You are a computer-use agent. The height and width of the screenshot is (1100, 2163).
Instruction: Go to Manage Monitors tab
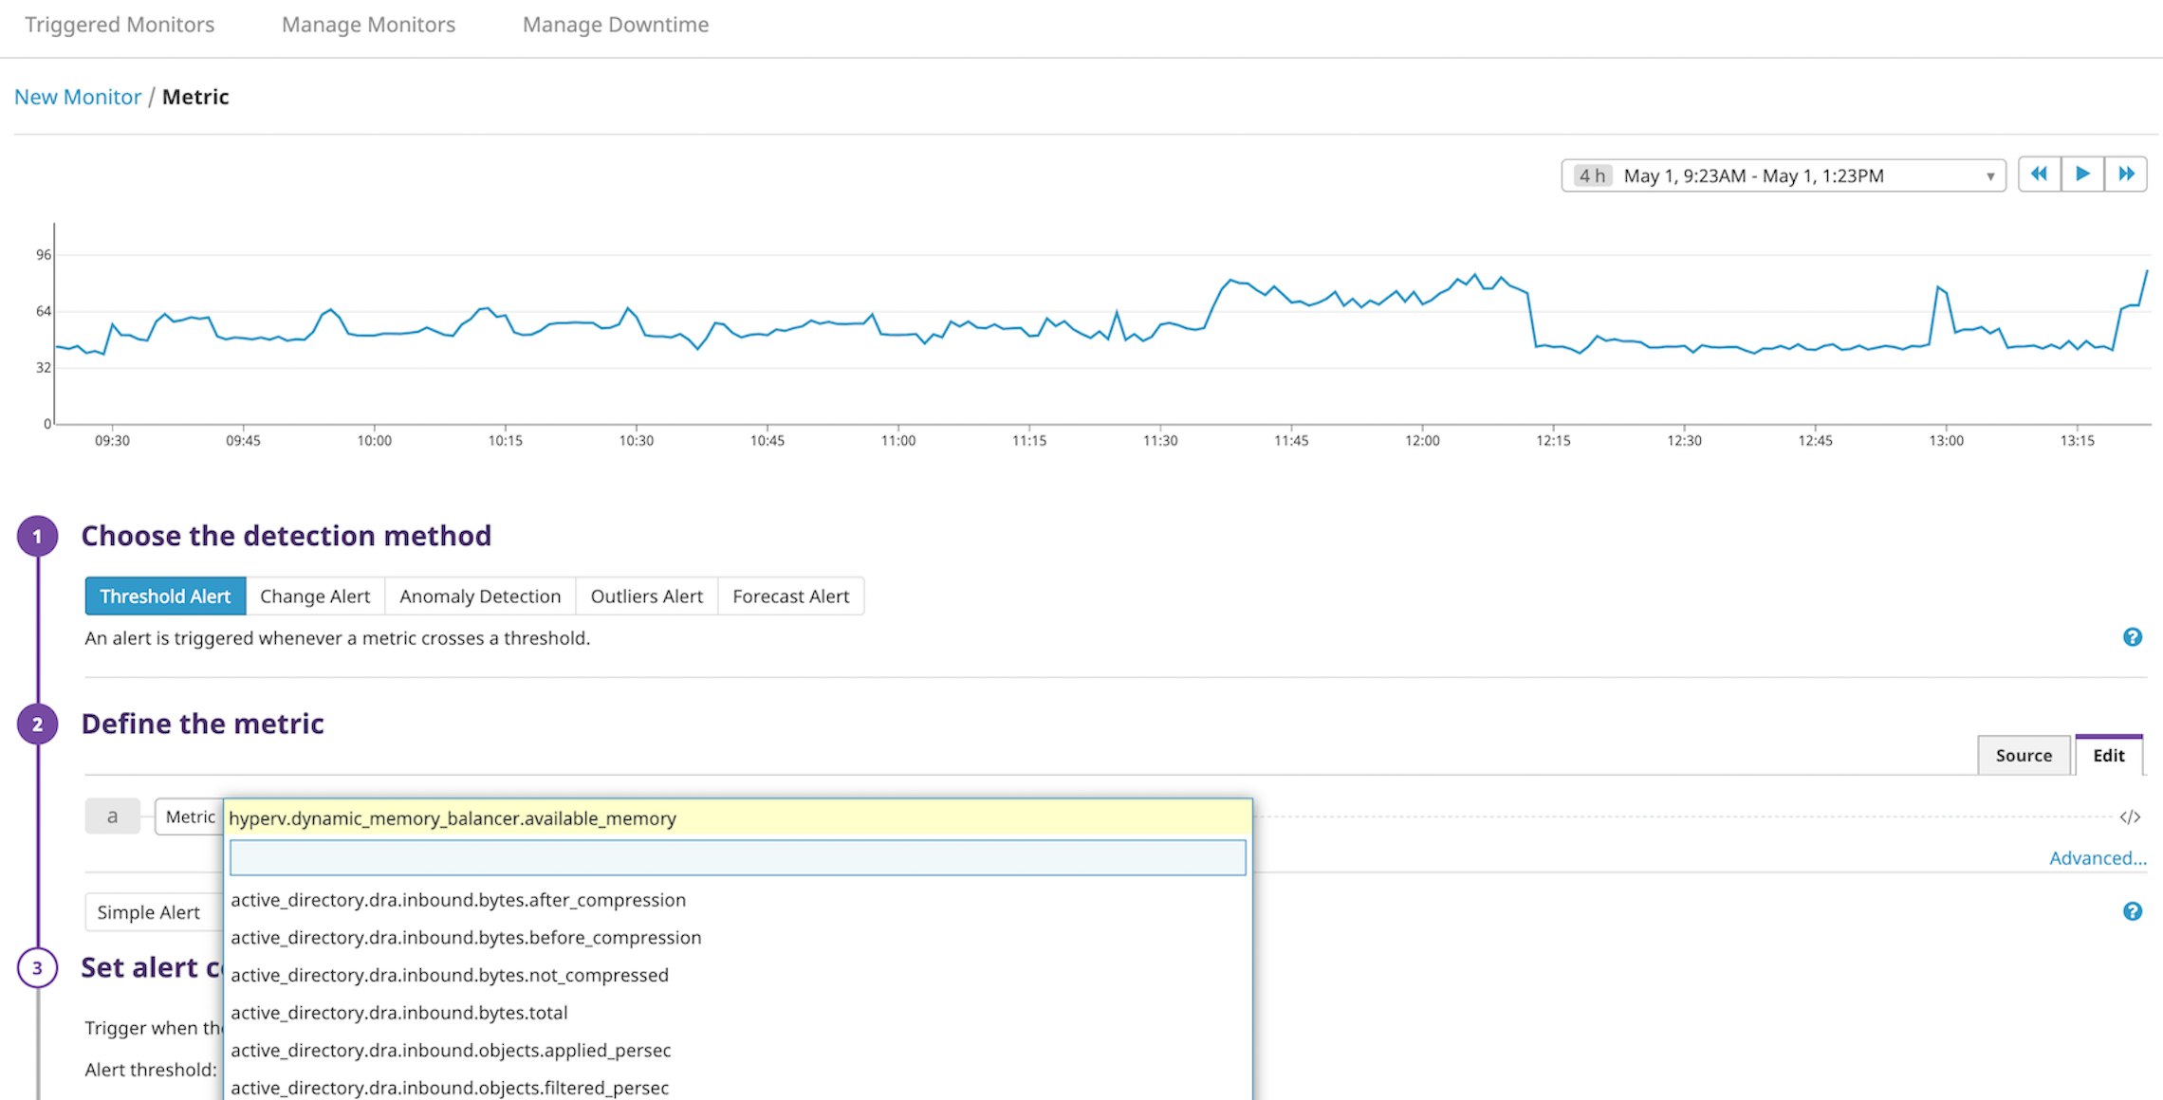[x=368, y=25]
